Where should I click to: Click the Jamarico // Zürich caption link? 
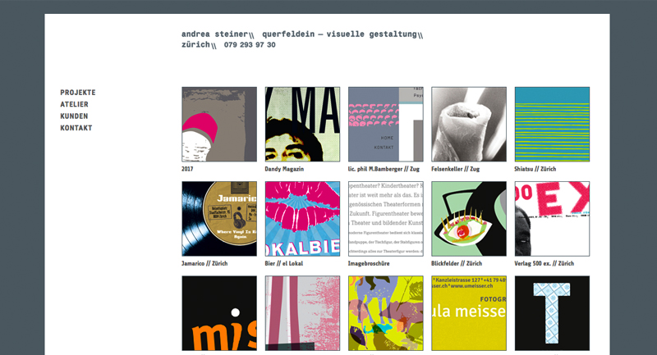pos(204,263)
